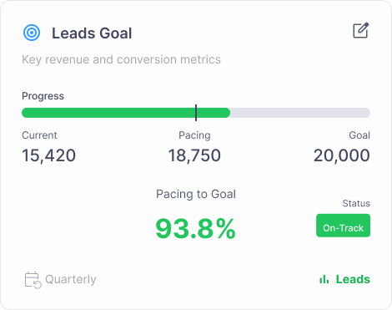Click the Current value 15,420
This screenshot has height=310, width=392.
tap(48, 155)
